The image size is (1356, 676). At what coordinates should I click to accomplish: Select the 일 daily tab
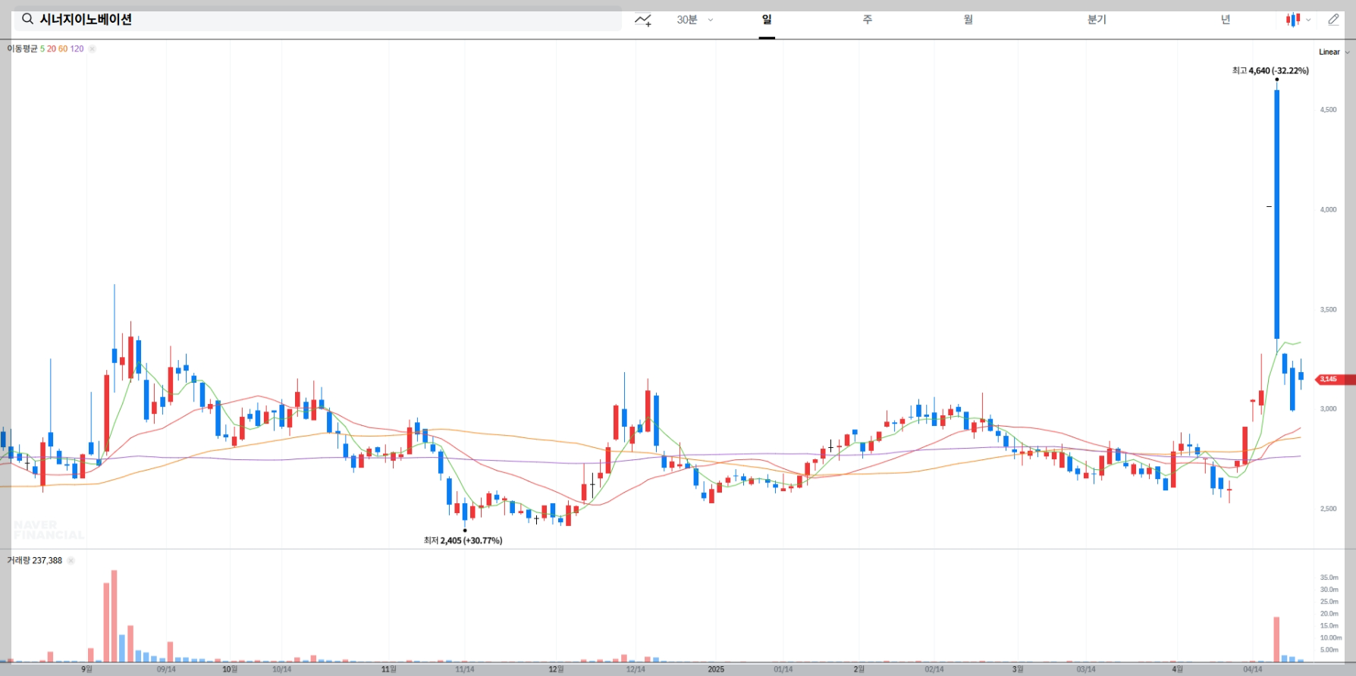point(767,20)
